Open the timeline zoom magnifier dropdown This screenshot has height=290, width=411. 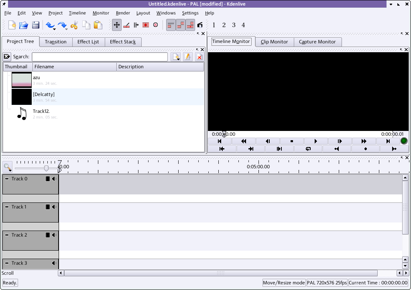coord(7,167)
